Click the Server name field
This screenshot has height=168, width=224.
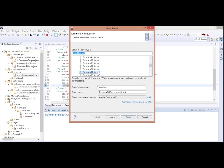[122, 92]
